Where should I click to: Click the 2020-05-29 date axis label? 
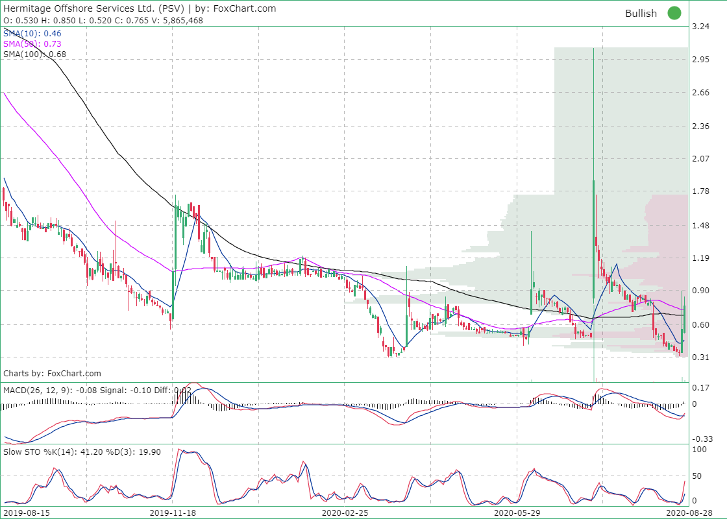[x=517, y=513]
